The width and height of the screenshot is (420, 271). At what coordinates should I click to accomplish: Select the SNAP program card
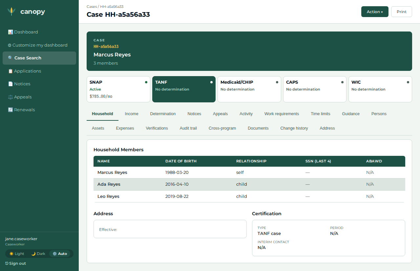pyautogui.click(x=118, y=89)
